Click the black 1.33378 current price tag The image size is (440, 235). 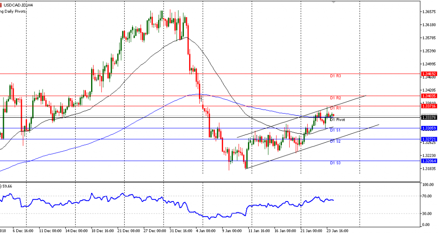click(x=429, y=117)
